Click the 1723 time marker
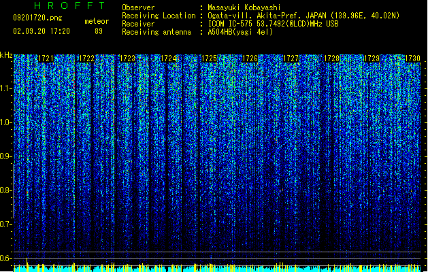Screen dimensions: 428x272 tap(127, 58)
